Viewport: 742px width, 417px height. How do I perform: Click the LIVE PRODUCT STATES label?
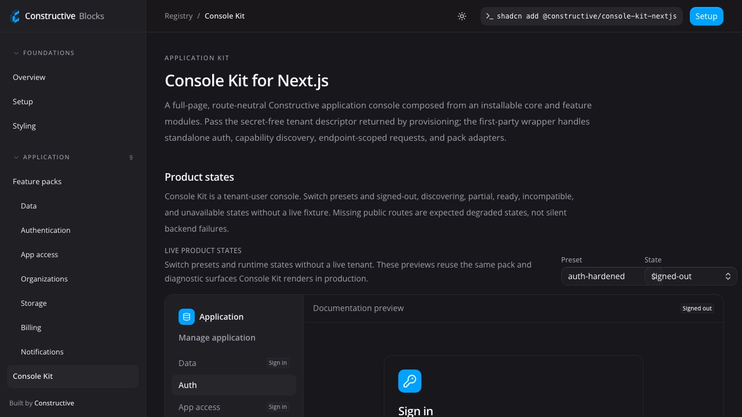pyautogui.click(x=203, y=251)
